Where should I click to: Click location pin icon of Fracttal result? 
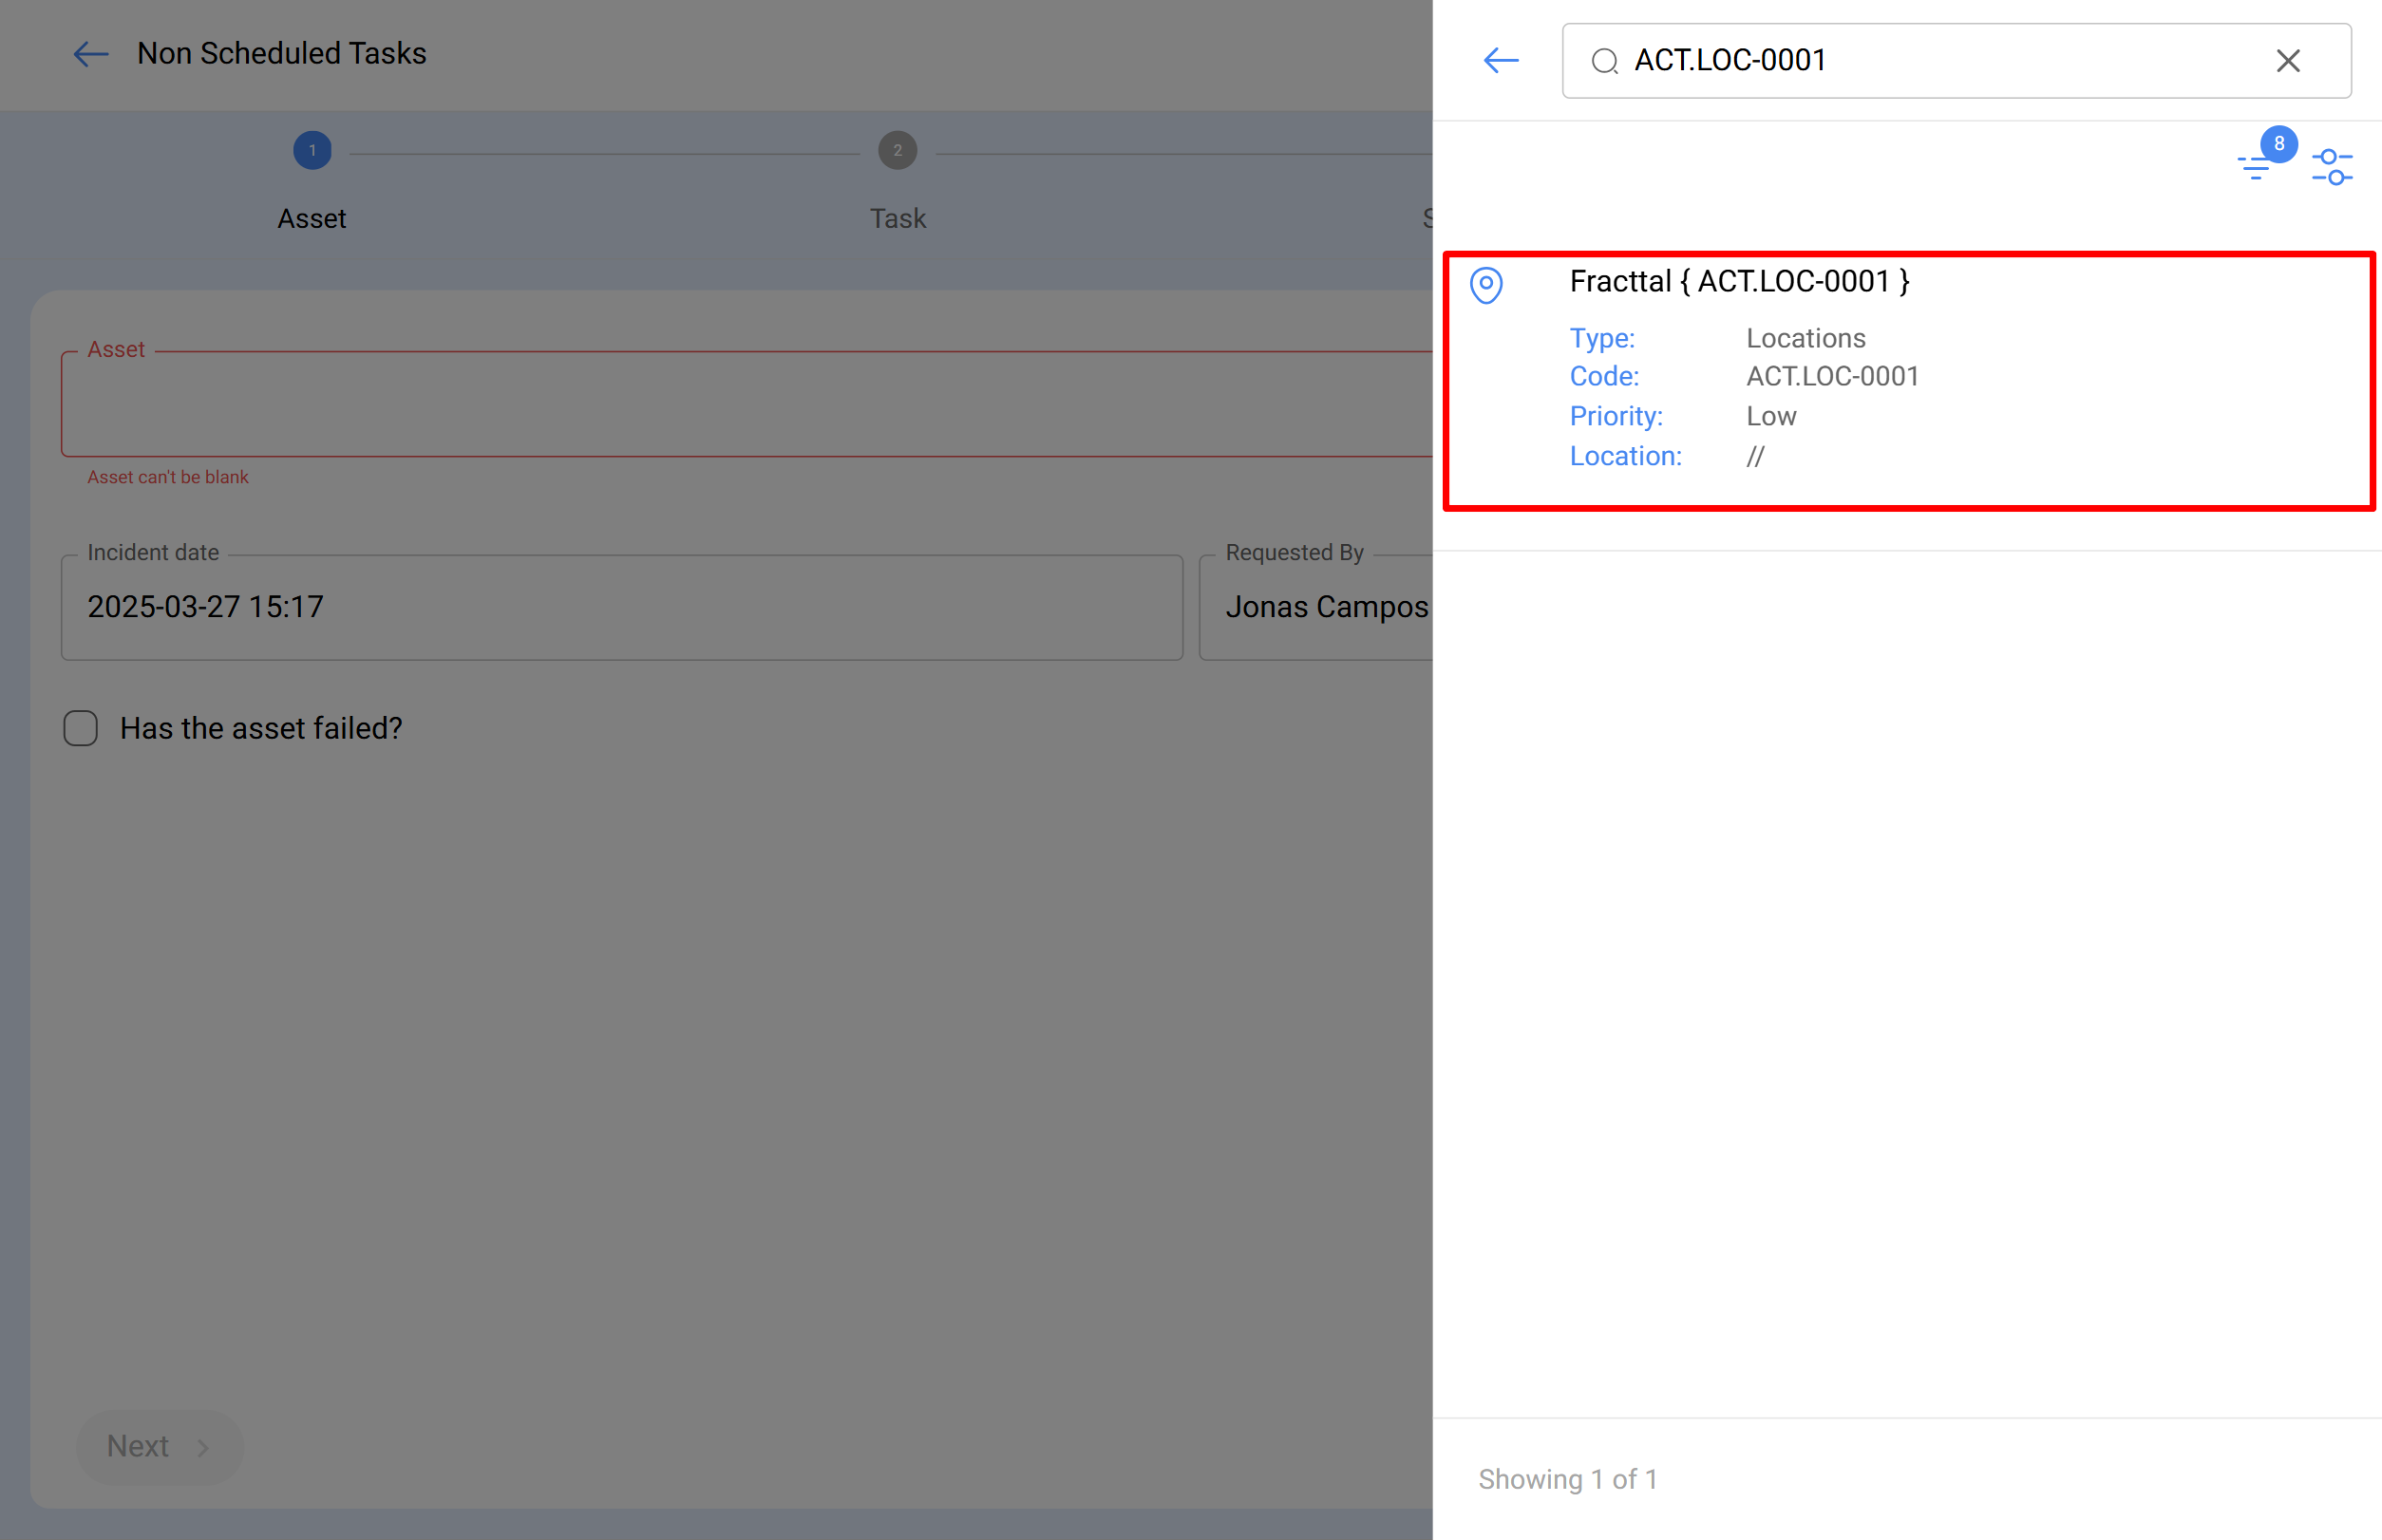[1485, 285]
